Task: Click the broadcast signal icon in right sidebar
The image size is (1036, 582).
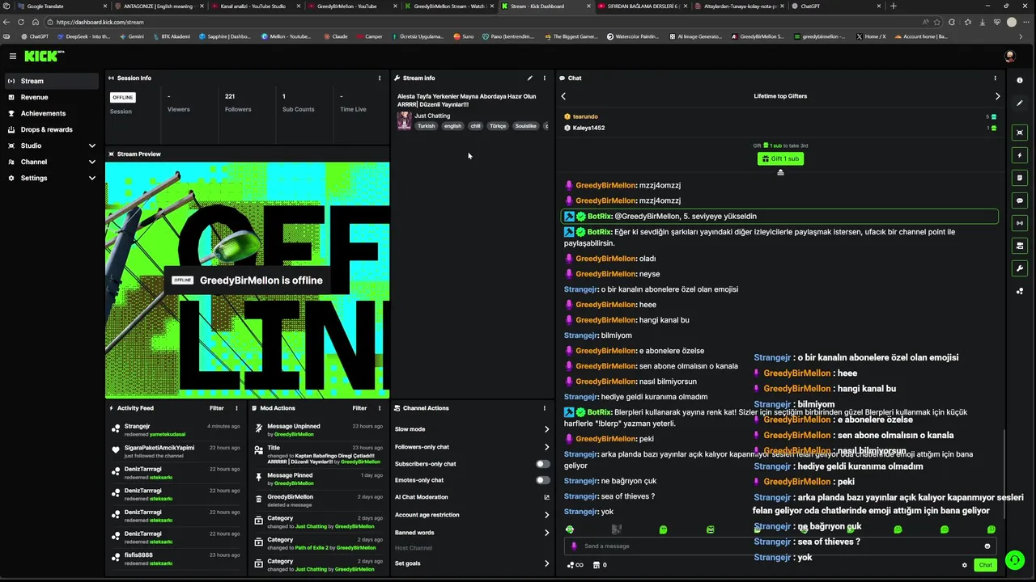Action: tap(1020, 223)
